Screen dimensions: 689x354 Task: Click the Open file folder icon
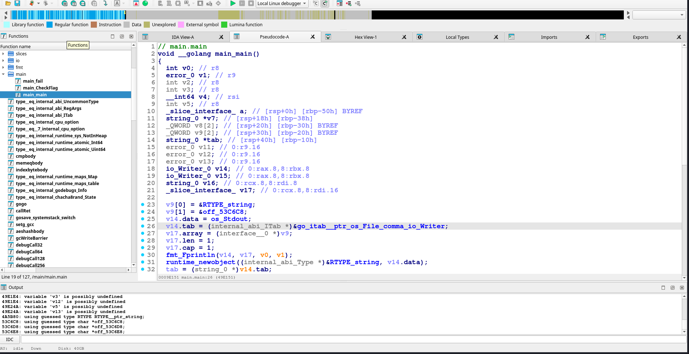[8, 3]
